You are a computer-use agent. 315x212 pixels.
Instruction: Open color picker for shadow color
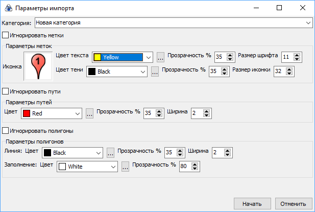pyautogui.click(x=155, y=72)
